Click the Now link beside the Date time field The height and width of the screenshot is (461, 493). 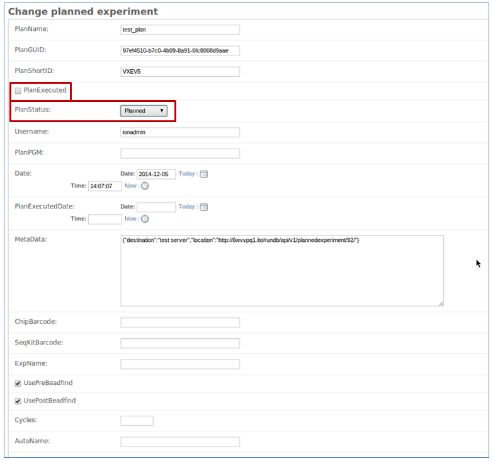[x=130, y=186]
